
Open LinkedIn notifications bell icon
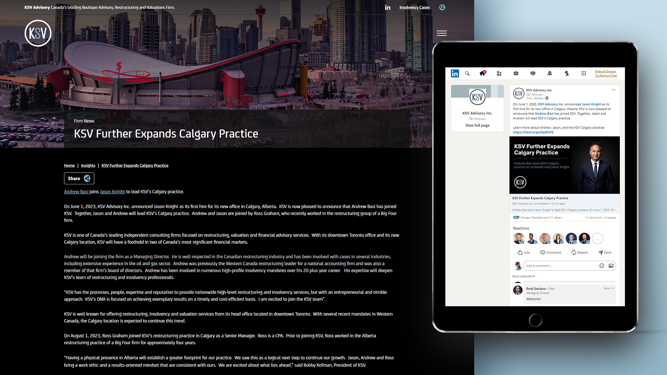(550, 73)
